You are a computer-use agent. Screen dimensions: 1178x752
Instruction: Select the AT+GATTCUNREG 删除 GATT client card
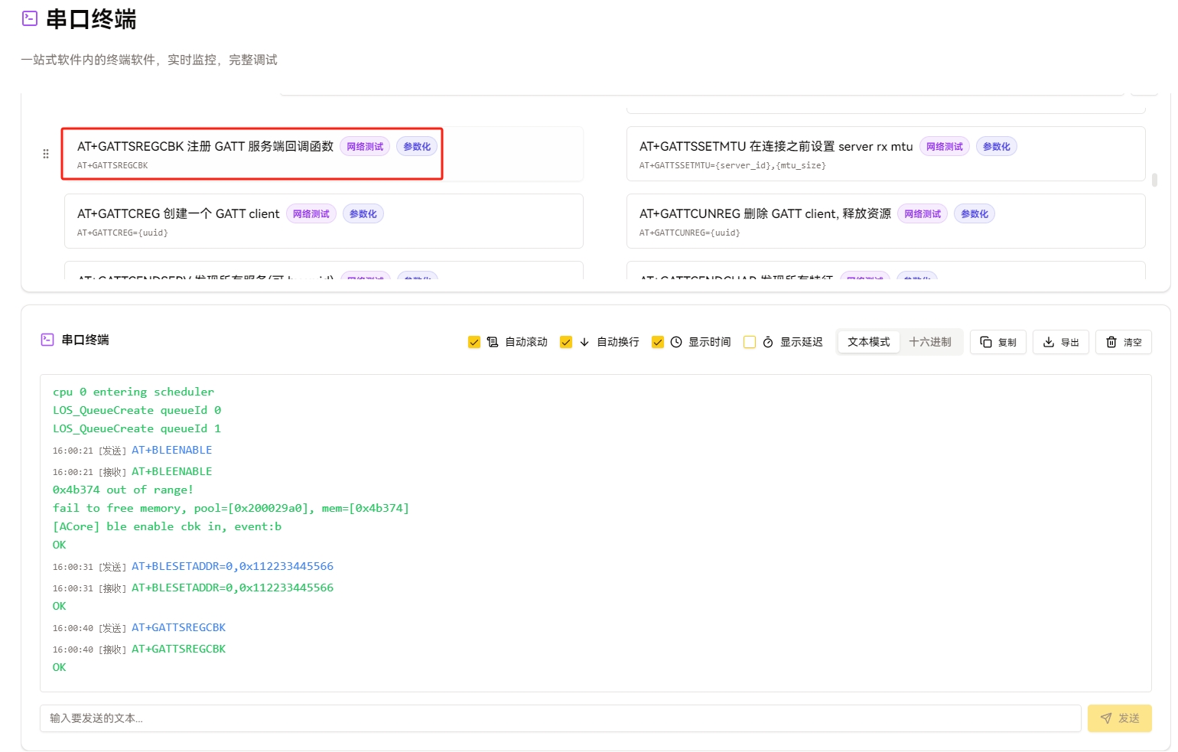click(x=886, y=221)
